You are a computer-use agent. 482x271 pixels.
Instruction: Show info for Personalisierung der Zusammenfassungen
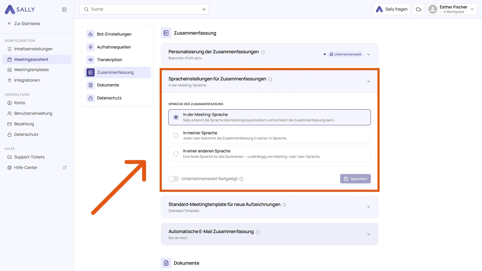(x=263, y=52)
